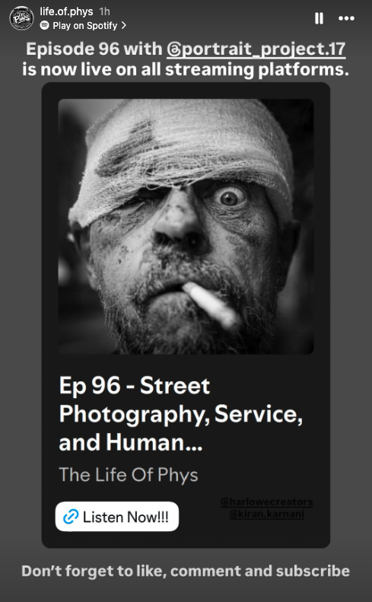Open the @portrait_project.17 Threads mention
372x602 pixels.
tap(256, 49)
